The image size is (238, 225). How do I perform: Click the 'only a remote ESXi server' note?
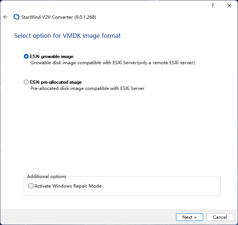pos(166,63)
